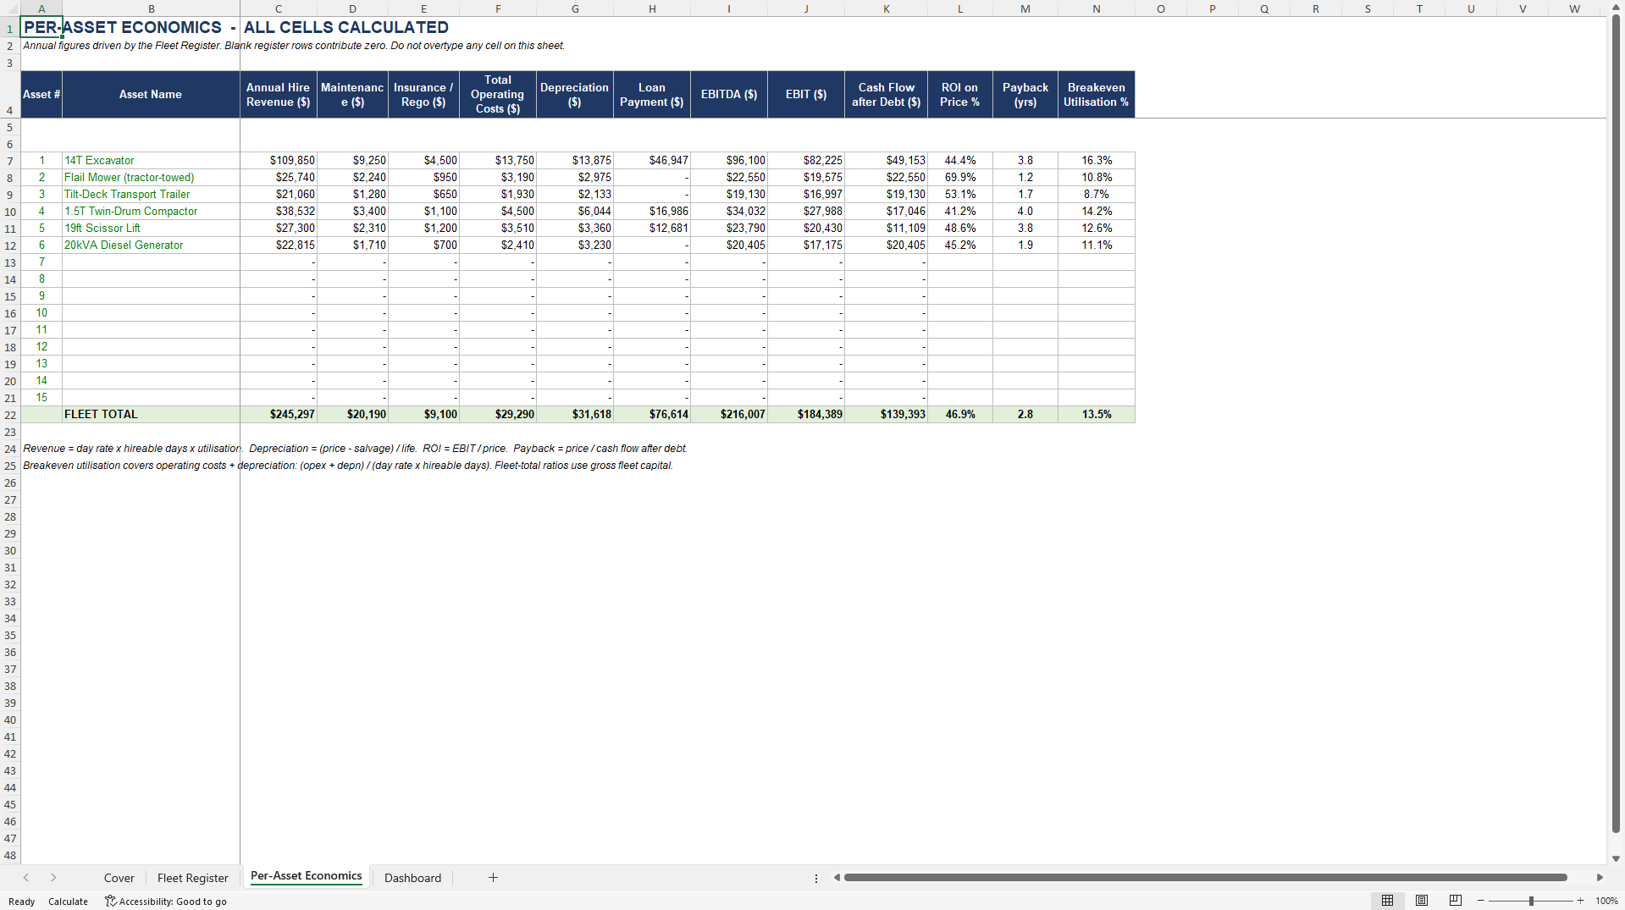The image size is (1625, 910).
Task: Select the 16.3% breakeven utilisation cell
Action: pyautogui.click(x=1097, y=161)
